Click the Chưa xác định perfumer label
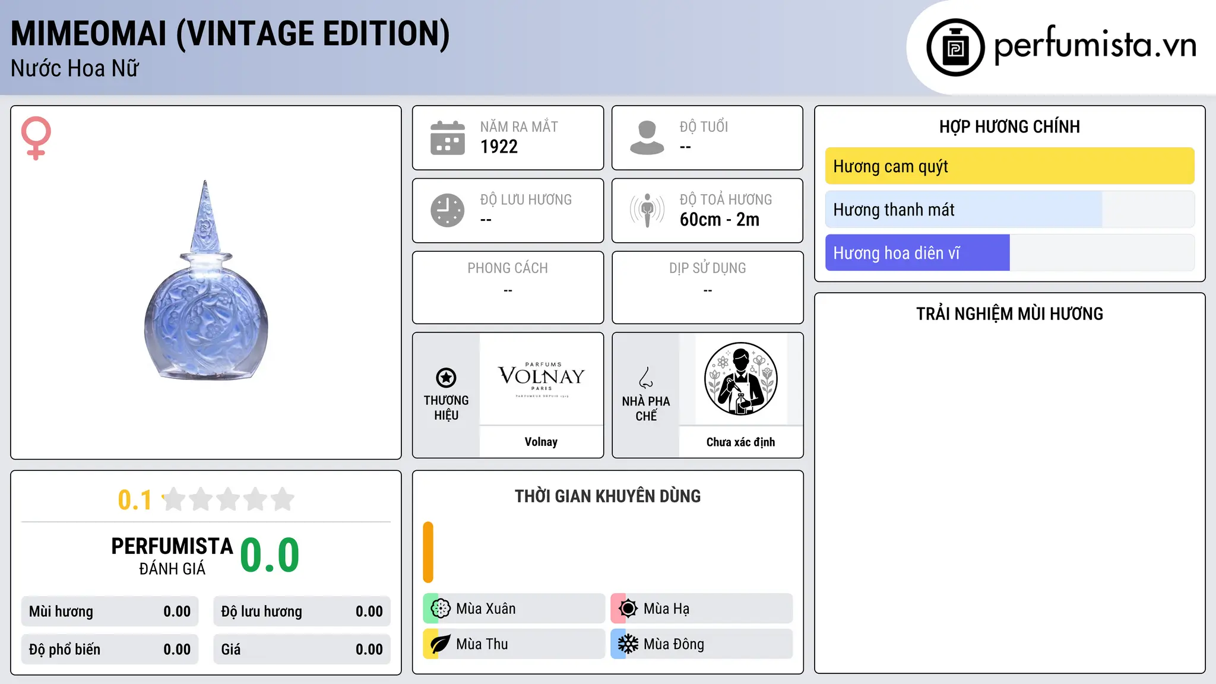The width and height of the screenshot is (1216, 684). 740,442
